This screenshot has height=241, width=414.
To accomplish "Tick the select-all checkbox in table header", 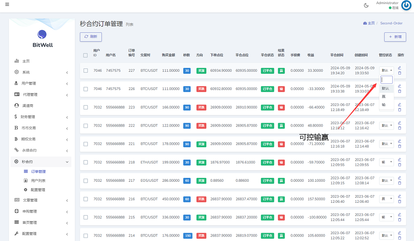I will 86,55.
